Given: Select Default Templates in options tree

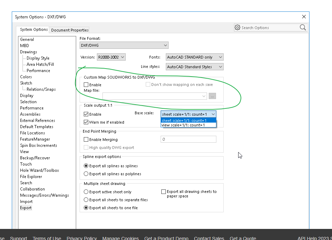Looking at the screenshot, I should coord(37,127).
